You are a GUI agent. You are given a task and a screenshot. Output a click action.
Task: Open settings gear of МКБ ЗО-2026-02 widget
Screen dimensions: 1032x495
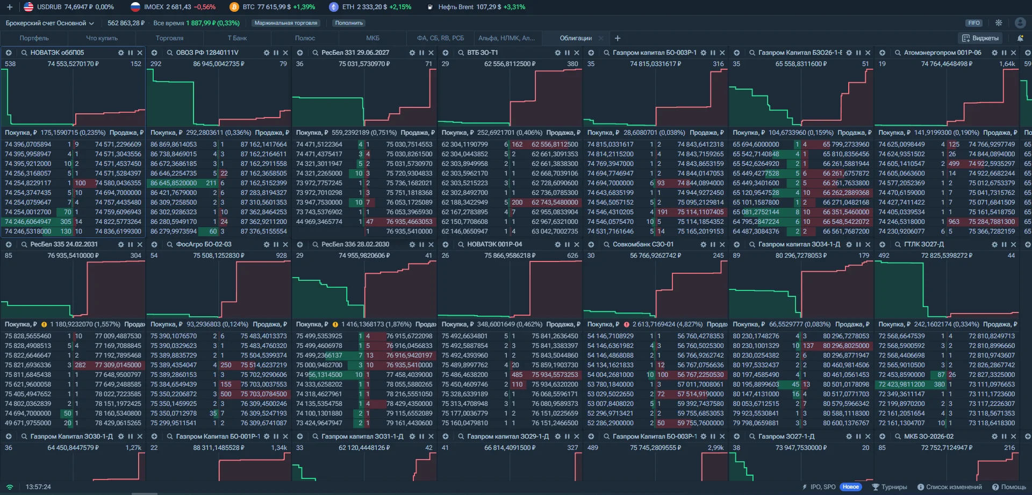tap(994, 436)
